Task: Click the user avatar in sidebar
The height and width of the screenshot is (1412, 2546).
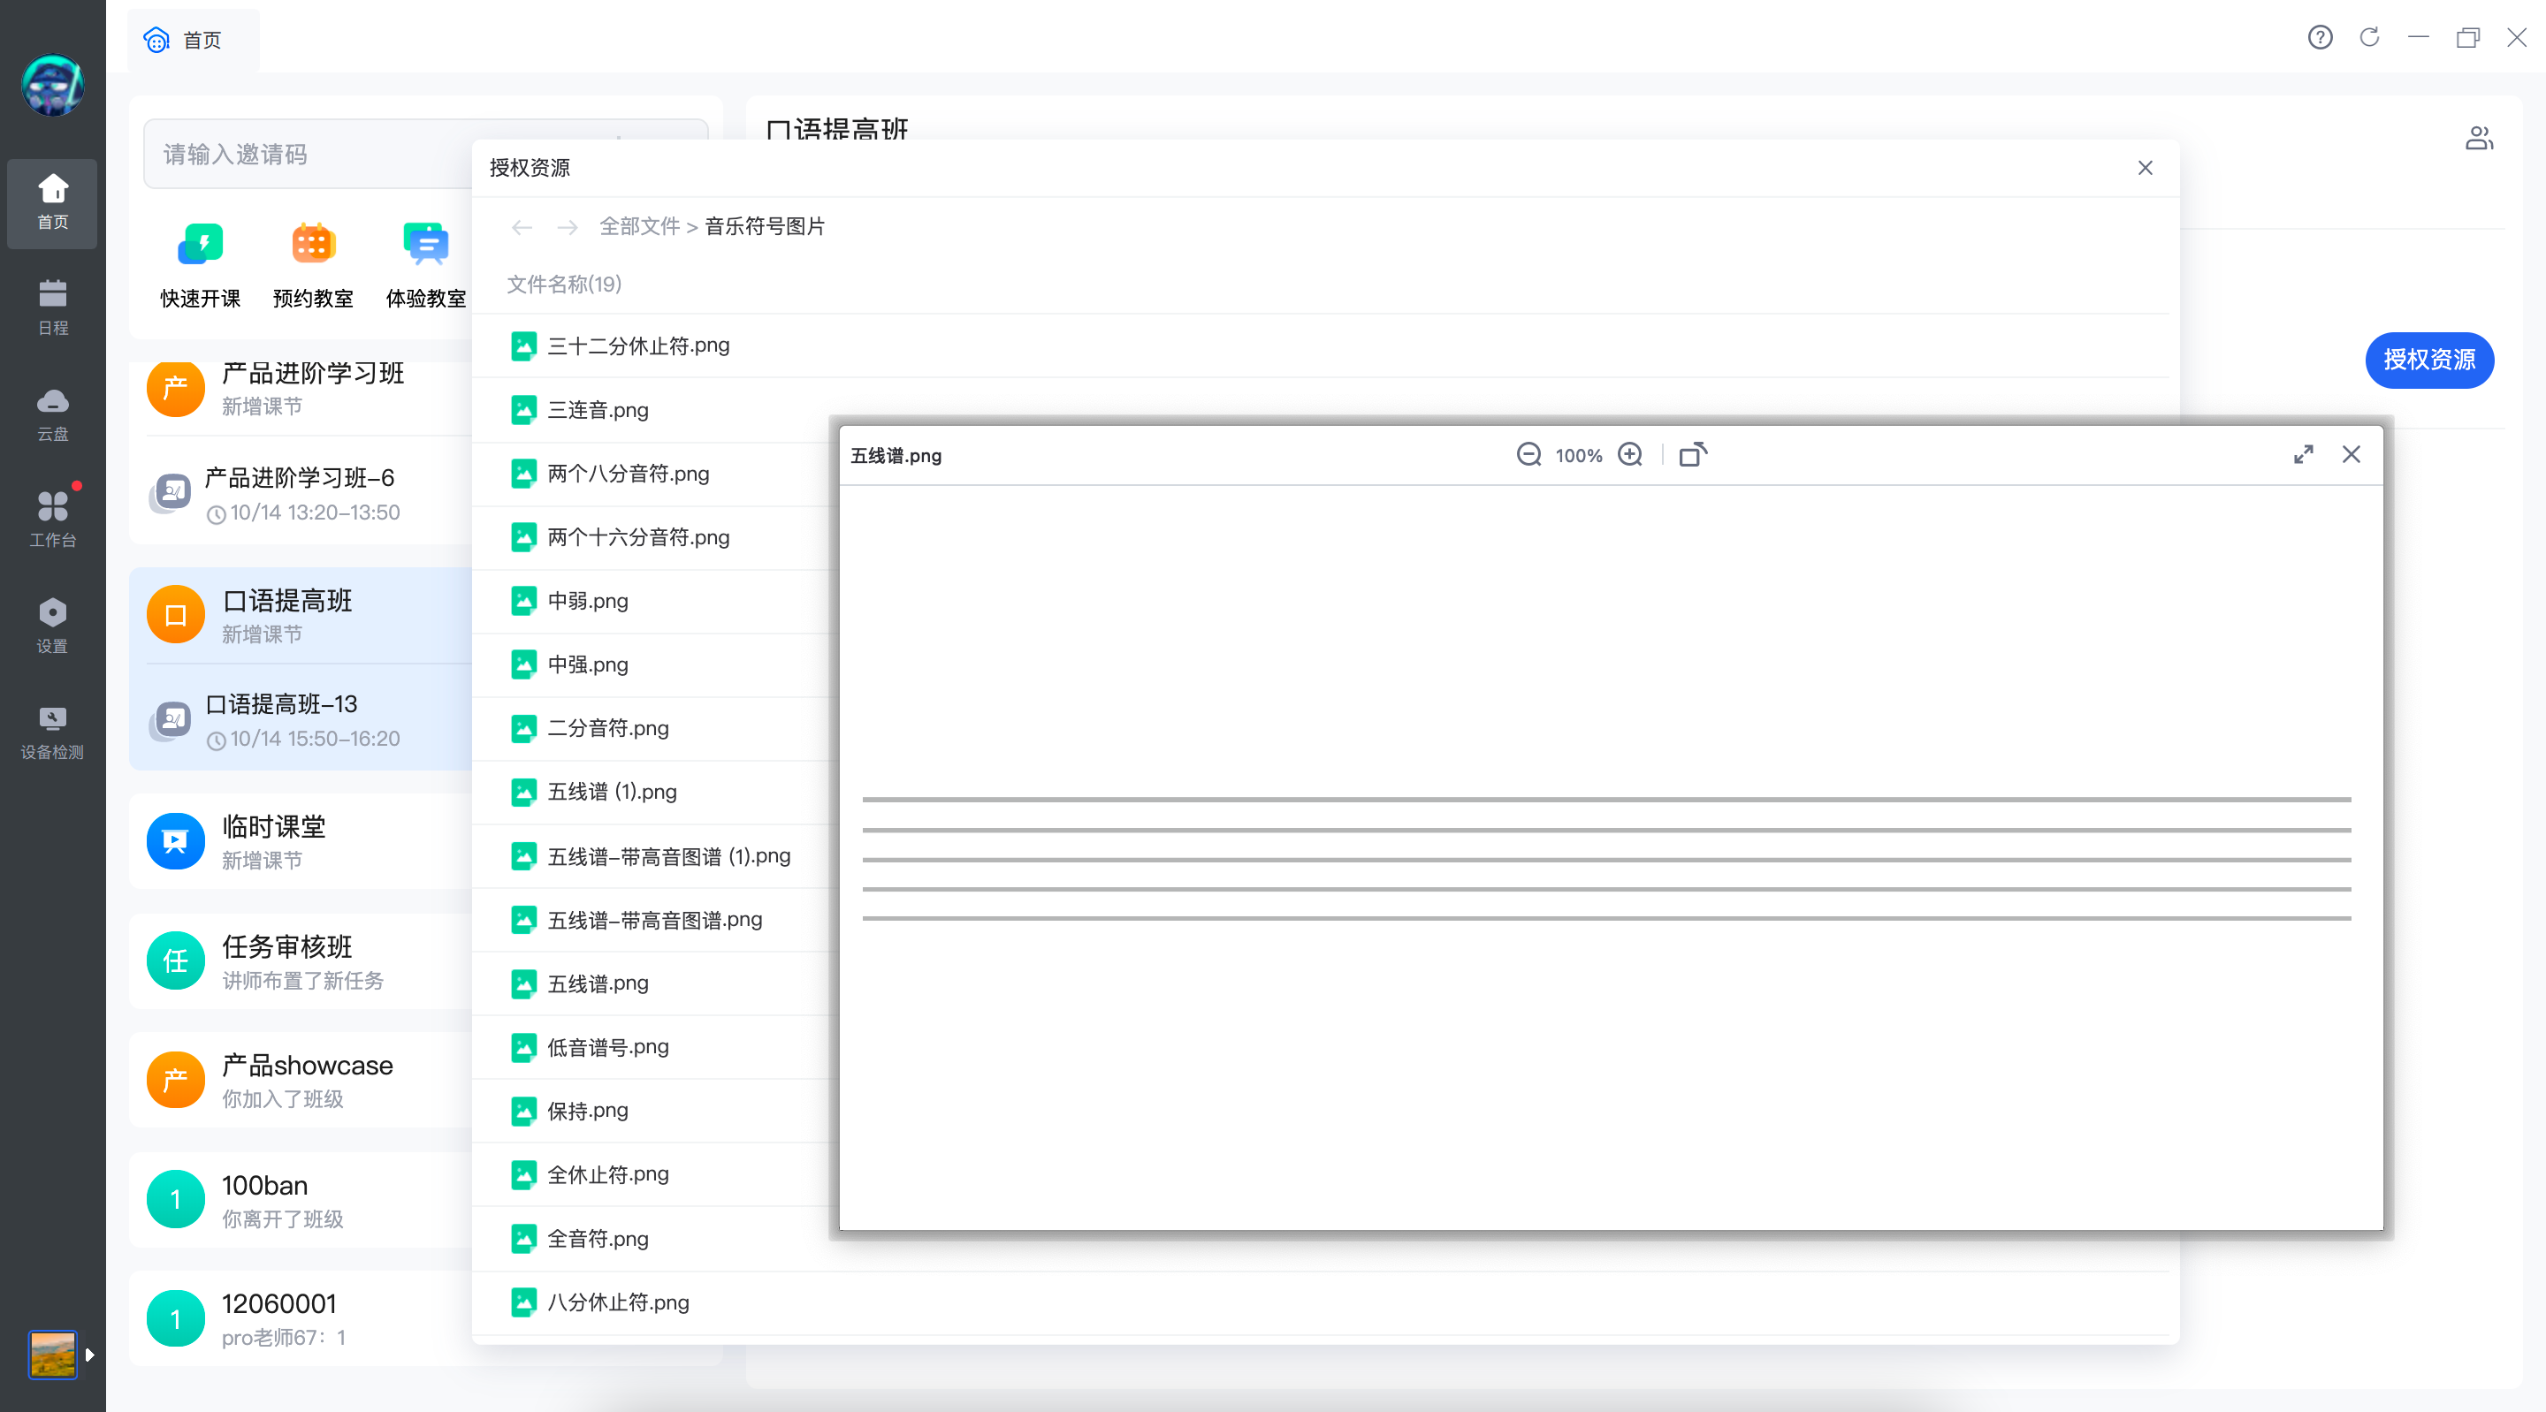Action: (52, 85)
